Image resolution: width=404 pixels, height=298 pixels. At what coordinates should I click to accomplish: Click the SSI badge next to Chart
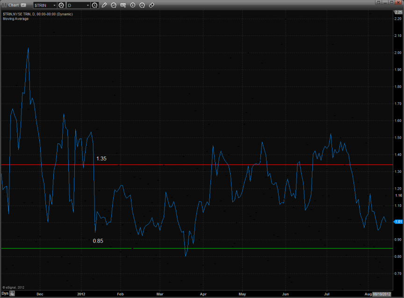pyautogui.click(x=23, y=5)
